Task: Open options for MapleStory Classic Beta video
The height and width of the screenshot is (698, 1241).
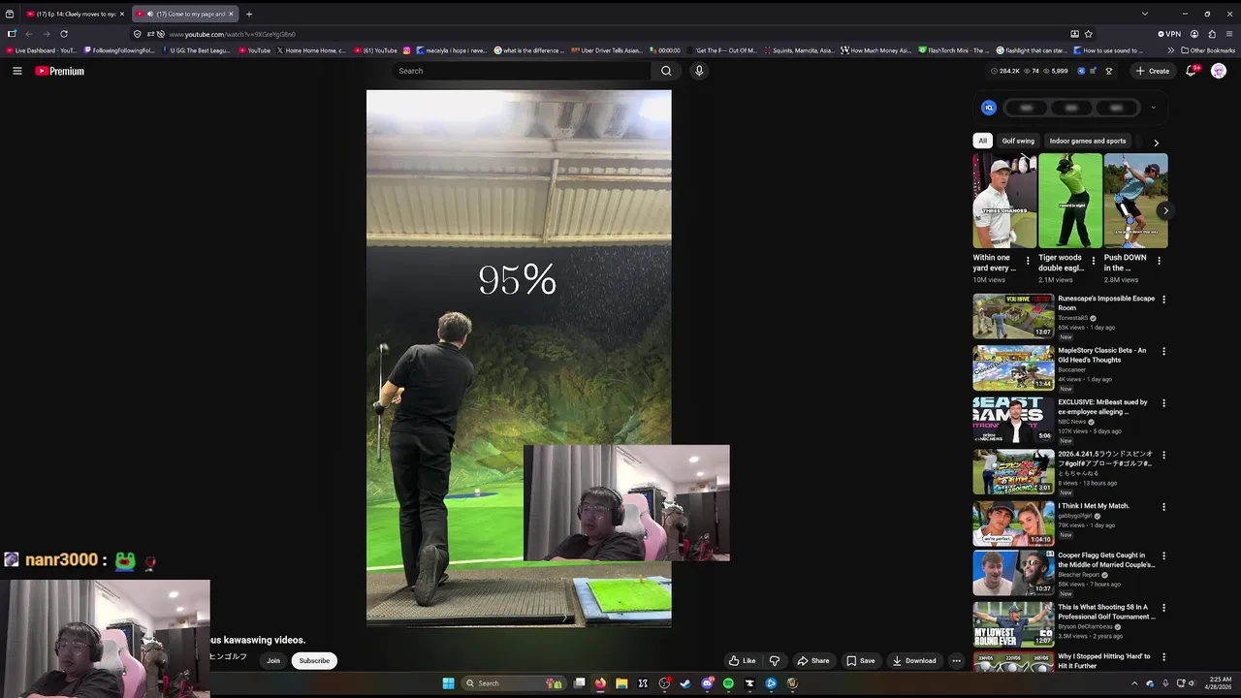Action: (x=1163, y=351)
